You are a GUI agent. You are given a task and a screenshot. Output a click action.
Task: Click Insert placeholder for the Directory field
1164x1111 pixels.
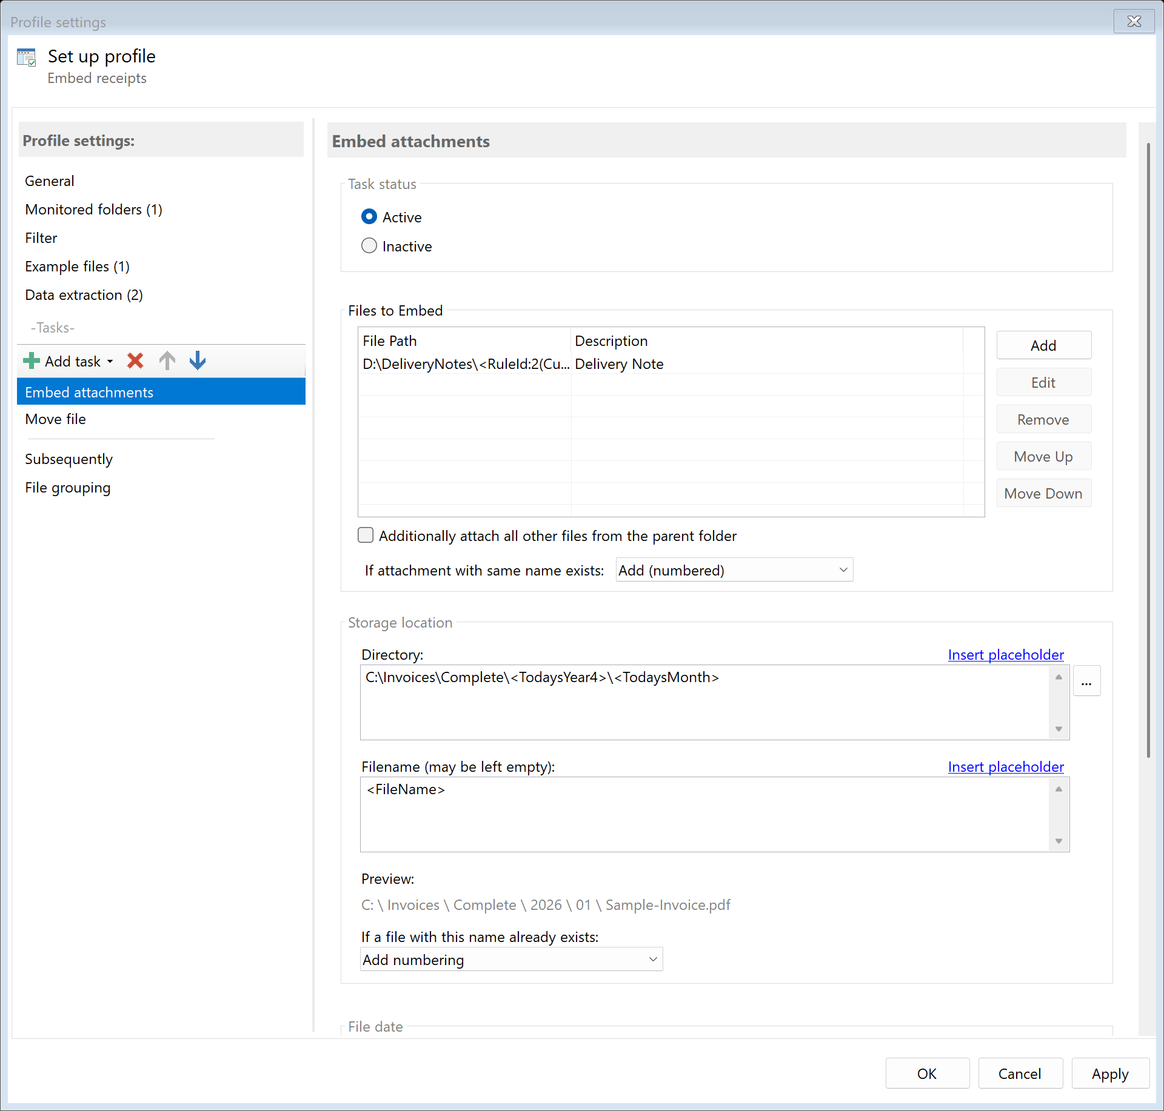coord(1005,654)
